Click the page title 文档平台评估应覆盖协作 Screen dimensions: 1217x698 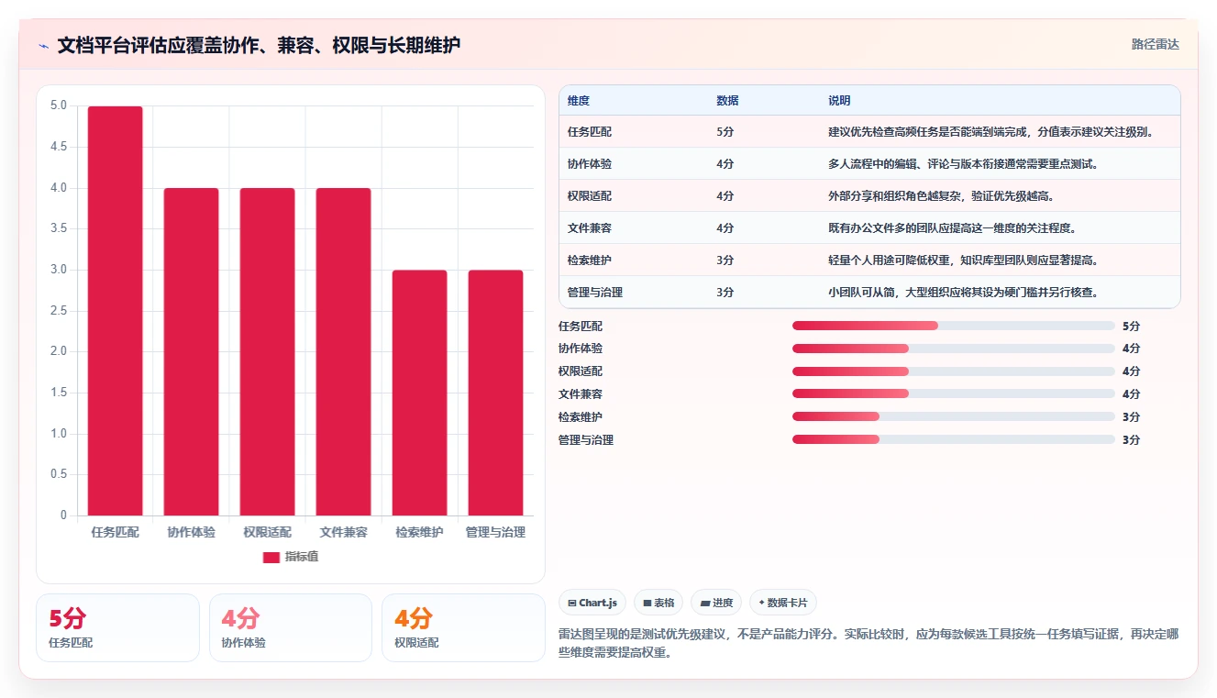(259, 45)
